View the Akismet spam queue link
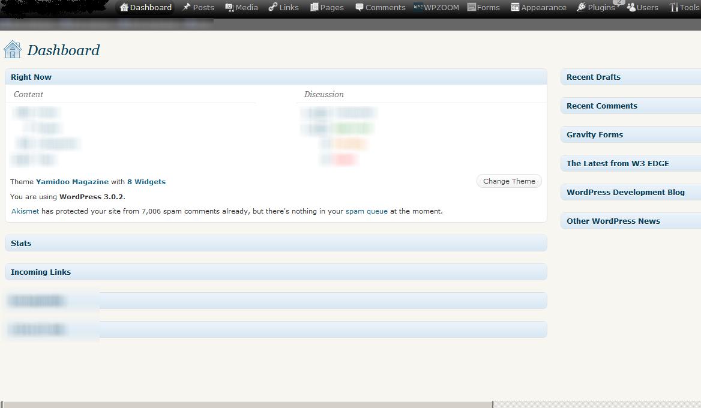701x408 pixels. [x=366, y=211]
